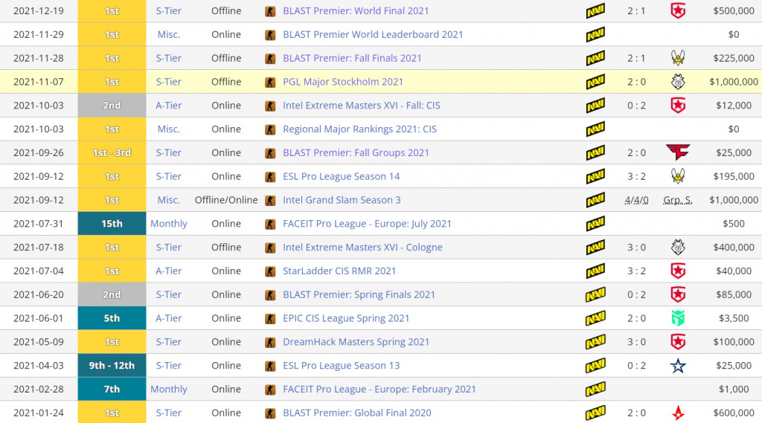Click Gambit logo in DreamHack Masters Spring row
This screenshot has height=423, width=762.
[x=678, y=342]
